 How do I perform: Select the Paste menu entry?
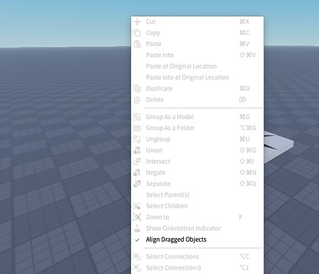[198, 44]
